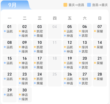Click orange dot beside 凯歌 on 03
110x104 pixels.
[35, 31]
